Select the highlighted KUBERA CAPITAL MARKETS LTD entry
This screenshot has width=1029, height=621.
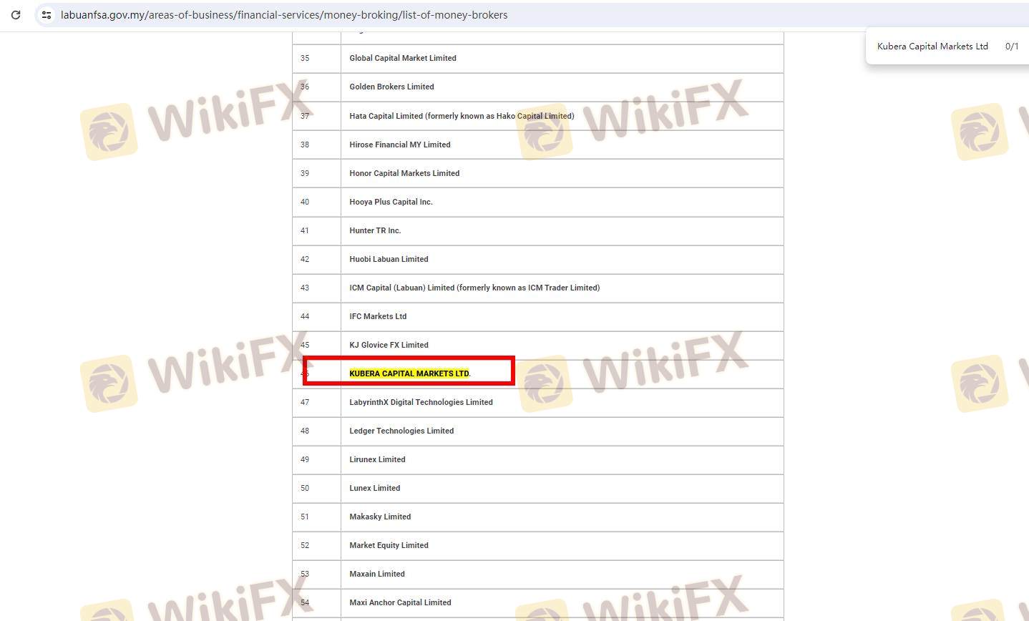(409, 373)
